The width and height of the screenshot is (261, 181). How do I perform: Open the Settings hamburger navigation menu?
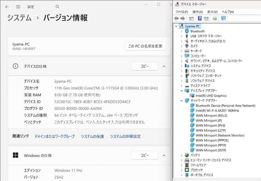tap(18, 7)
